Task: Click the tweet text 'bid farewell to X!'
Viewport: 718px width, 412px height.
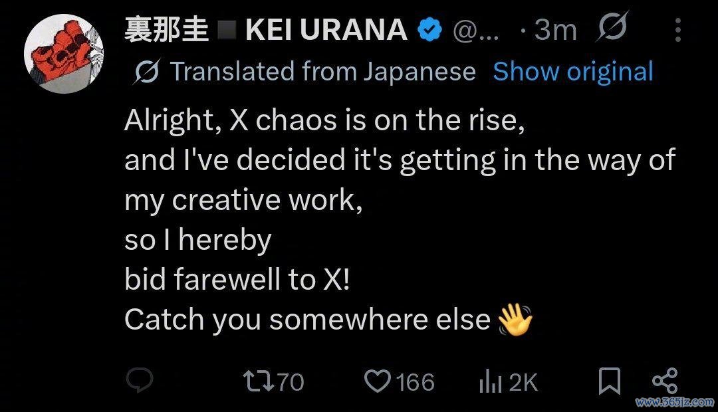Action: (x=237, y=279)
